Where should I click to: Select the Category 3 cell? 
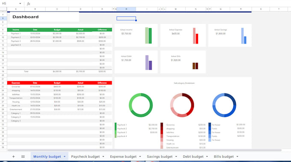click(x=16, y=121)
